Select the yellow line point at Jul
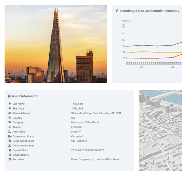This screenshot has height=175, width=182. 141,52
